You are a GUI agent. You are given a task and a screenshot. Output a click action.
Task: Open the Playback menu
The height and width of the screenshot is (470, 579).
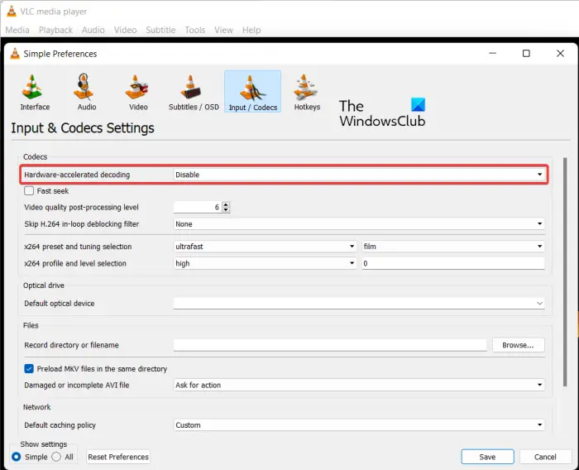click(x=55, y=30)
